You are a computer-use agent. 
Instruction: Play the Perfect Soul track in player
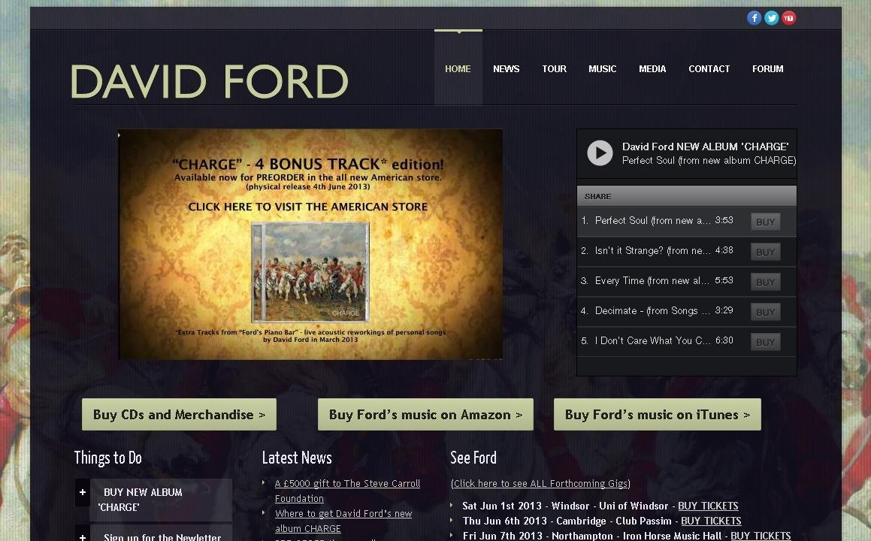[600, 153]
